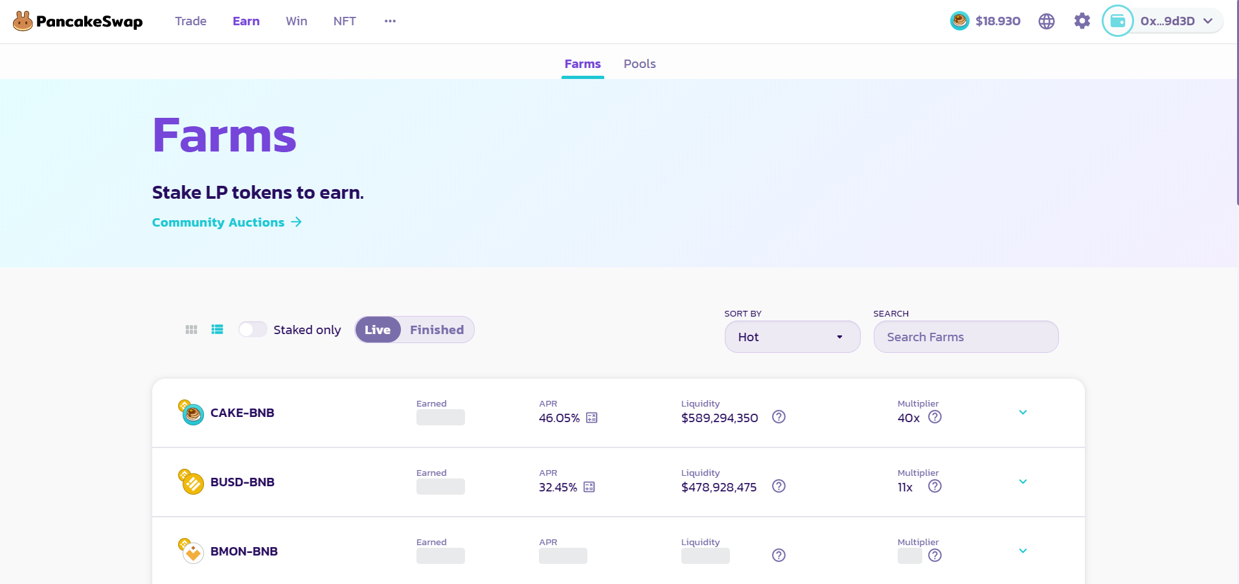Expand the BMON-BNB farm row
The image size is (1239, 584).
click(x=1023, y=551)
